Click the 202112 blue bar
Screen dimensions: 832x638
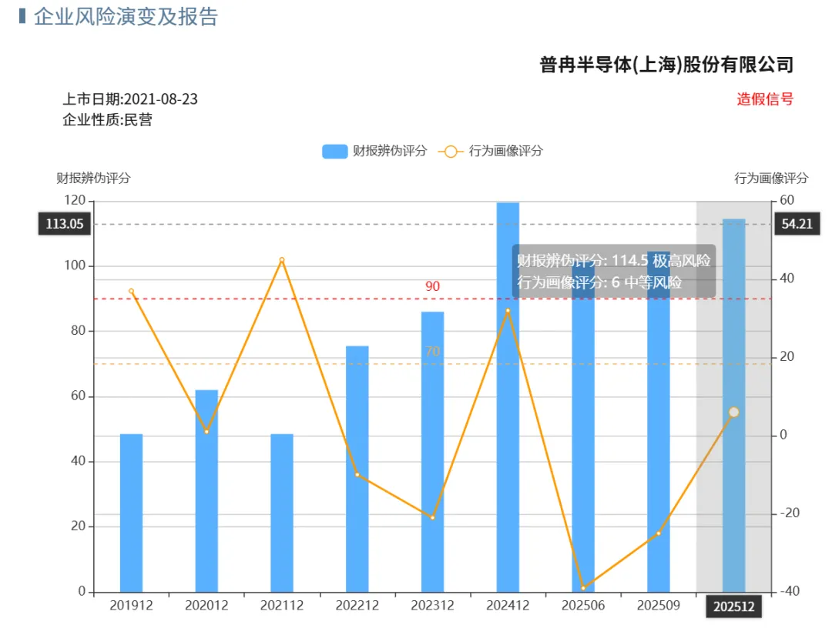282,513
